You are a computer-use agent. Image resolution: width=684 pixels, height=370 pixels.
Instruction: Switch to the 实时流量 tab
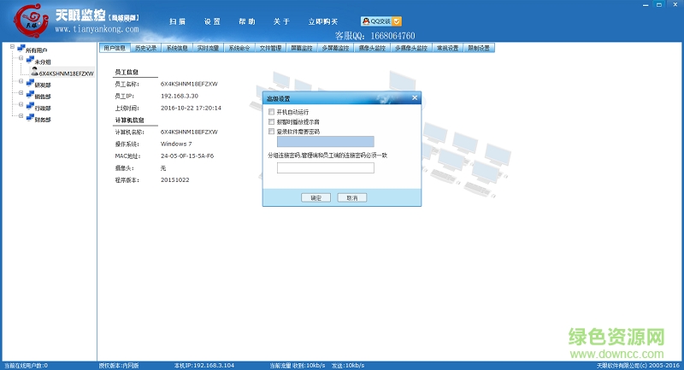208,48
